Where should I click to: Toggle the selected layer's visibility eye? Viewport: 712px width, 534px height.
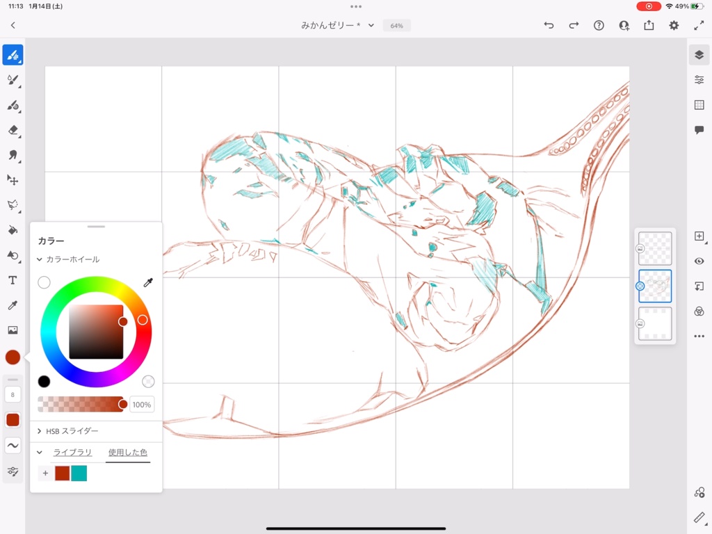(x=699, y=261)
